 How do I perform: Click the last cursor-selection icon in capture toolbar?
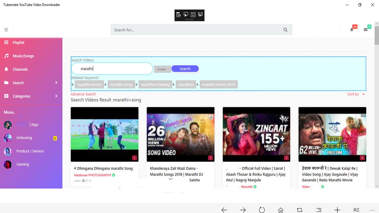[x=200, y=15]
